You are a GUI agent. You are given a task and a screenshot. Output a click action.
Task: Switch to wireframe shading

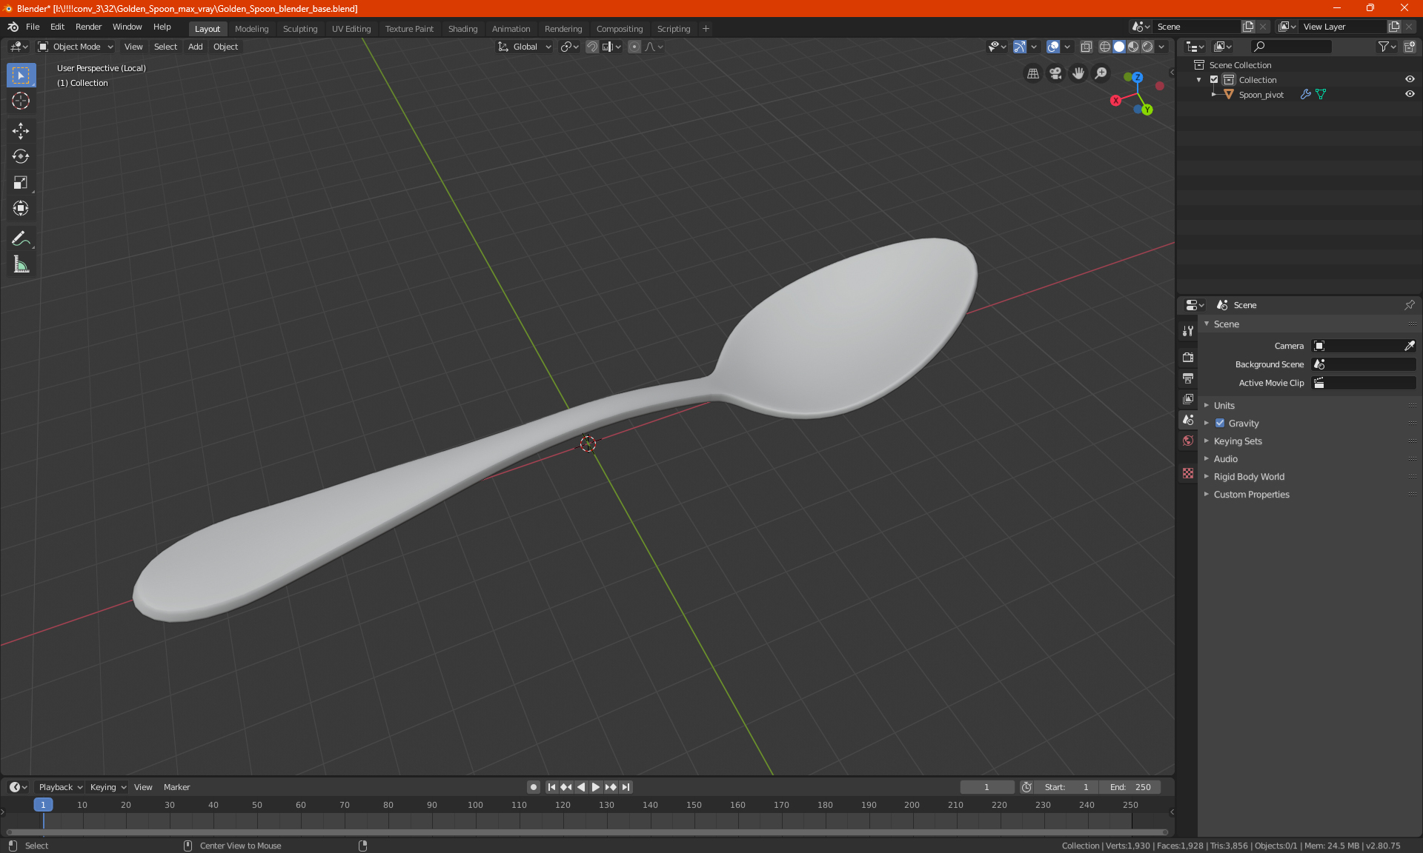click(x=1105, y=47)
